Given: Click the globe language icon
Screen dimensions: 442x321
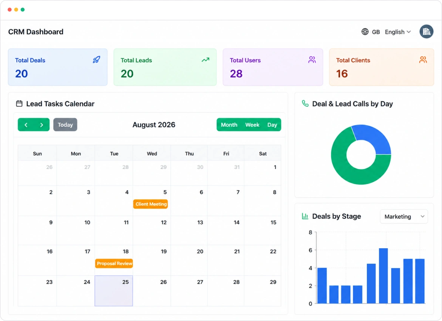Looking at the screenshot, I should coord(365,32).
